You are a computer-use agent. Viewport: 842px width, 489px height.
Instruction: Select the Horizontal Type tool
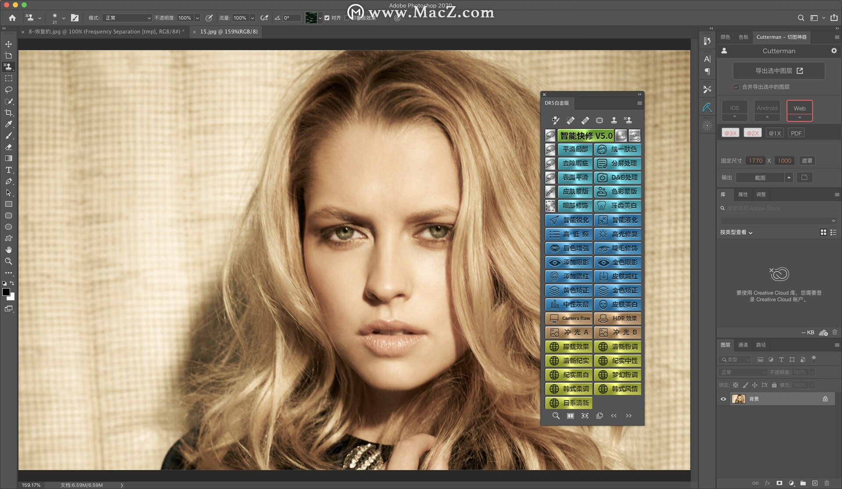(8, 170)
